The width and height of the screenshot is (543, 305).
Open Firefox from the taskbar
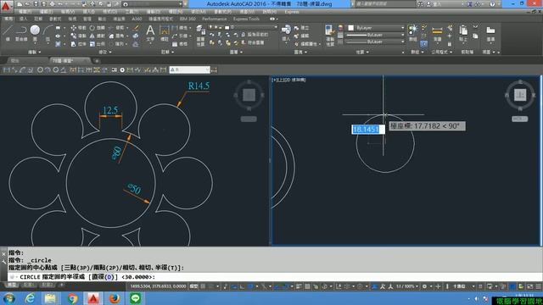pos(115,298)
